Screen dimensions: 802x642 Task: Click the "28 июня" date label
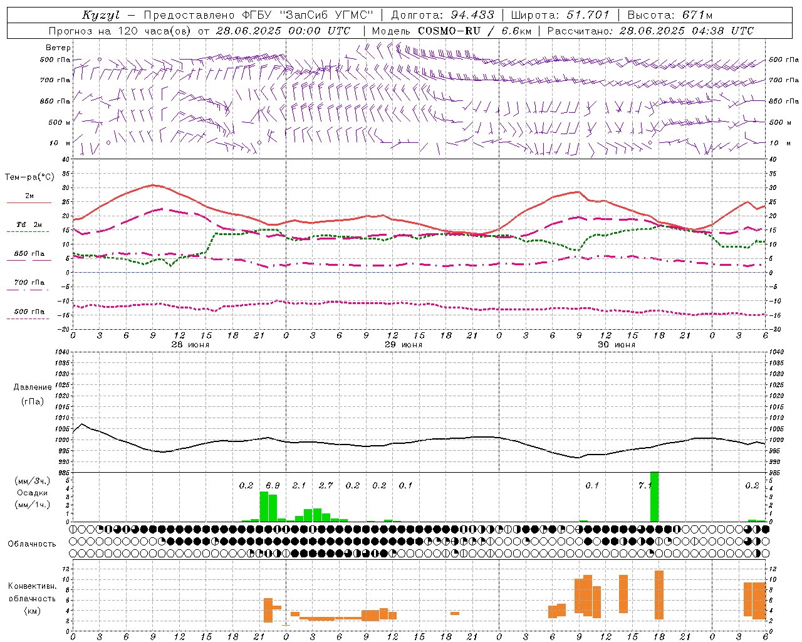(190, 345)
